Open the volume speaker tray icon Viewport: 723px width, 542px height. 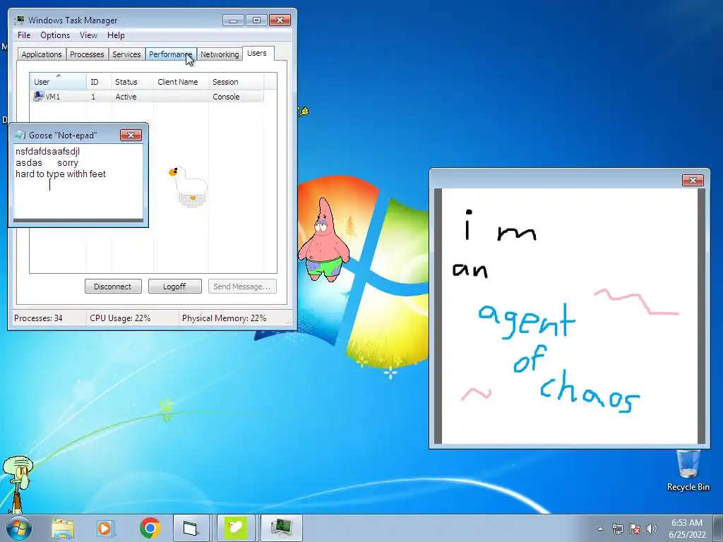(652, 529)
